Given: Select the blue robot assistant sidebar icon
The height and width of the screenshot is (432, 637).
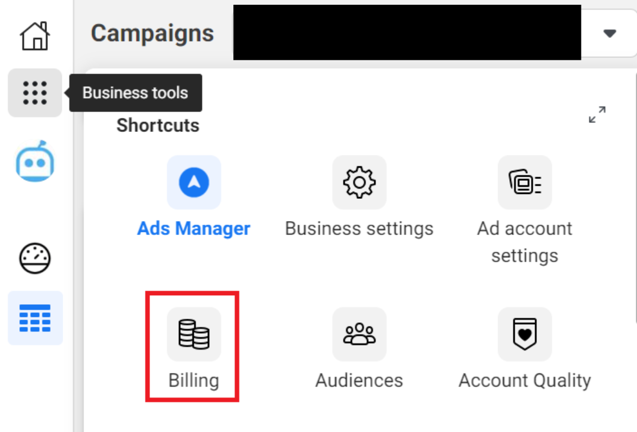Looking at the screenshot, I should 36,161.
